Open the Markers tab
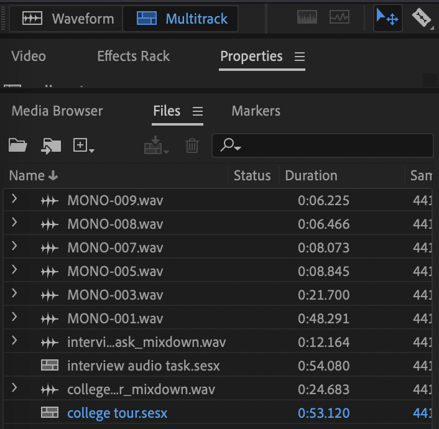 point(256,111)
